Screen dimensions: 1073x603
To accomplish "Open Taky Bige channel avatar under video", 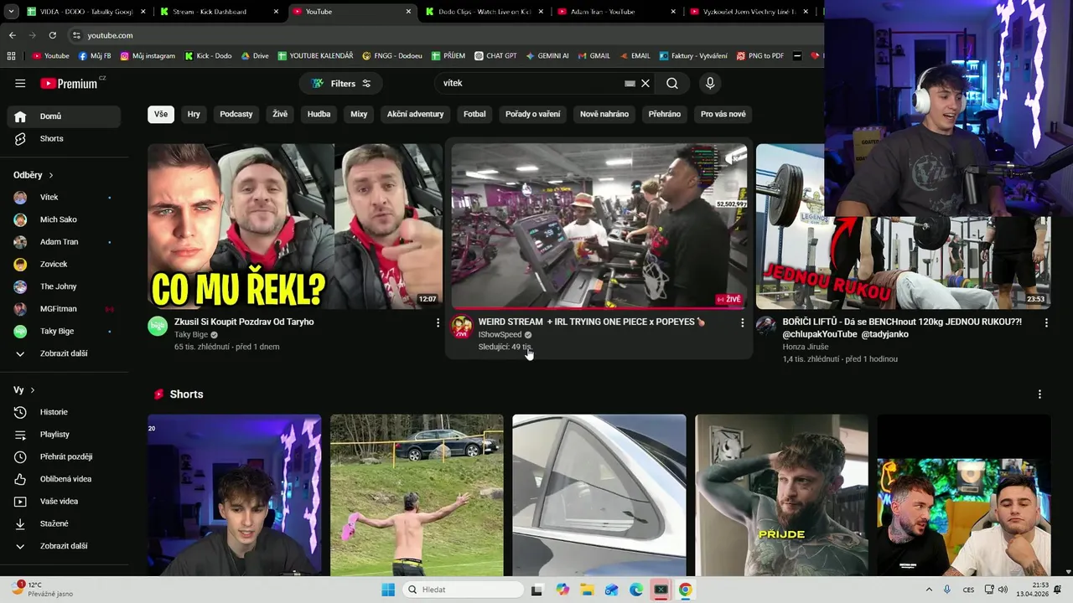I will tap(158, 327).
